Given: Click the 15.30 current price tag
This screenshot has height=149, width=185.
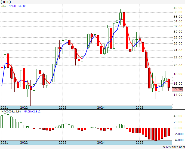Looking at the screenshot, I should coord(178,89).
